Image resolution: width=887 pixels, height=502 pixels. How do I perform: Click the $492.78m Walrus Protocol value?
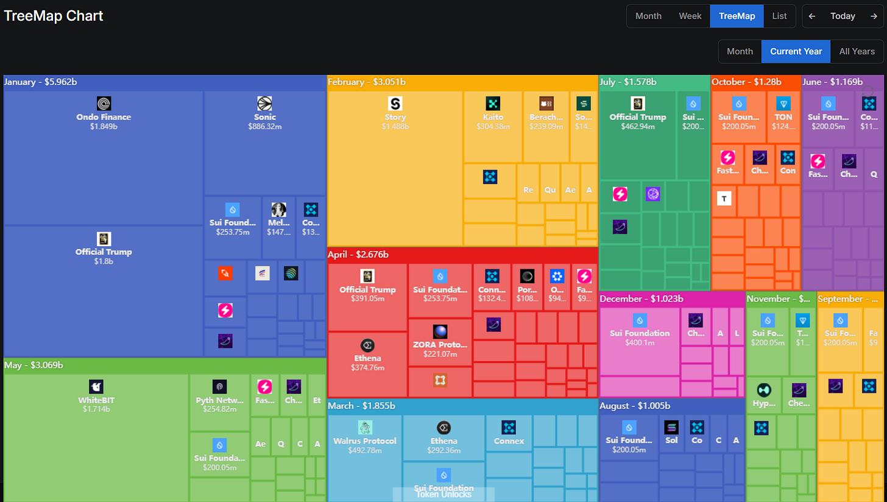coord(365,450)
